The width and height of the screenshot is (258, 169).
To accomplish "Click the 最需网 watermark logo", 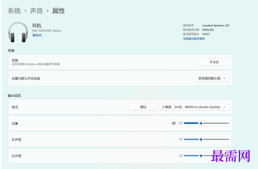I will (x=231, y=157).
